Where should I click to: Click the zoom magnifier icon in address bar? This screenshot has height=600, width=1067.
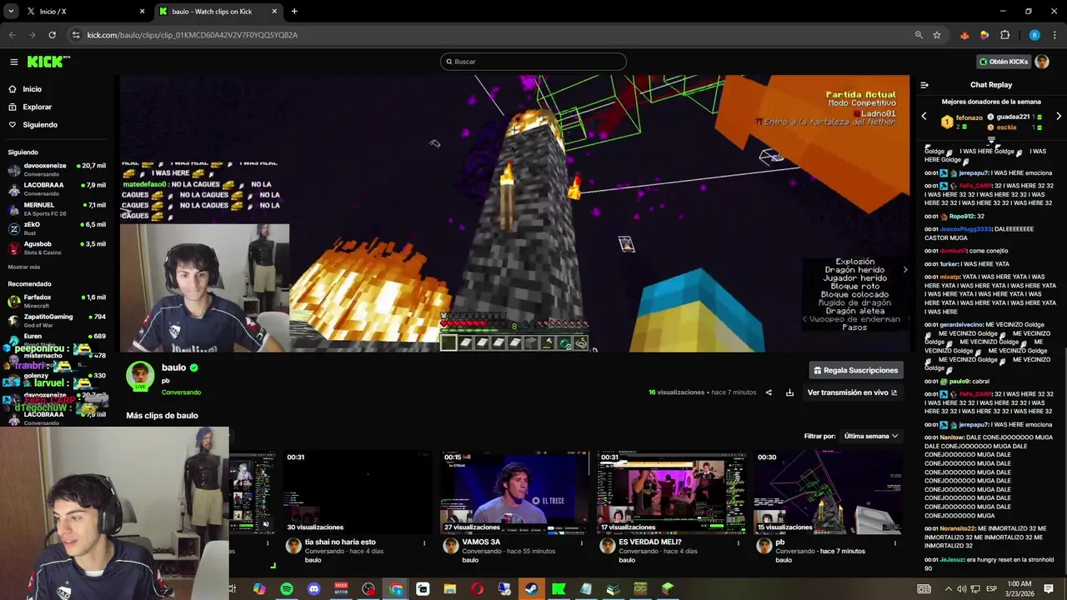point(919,35)
